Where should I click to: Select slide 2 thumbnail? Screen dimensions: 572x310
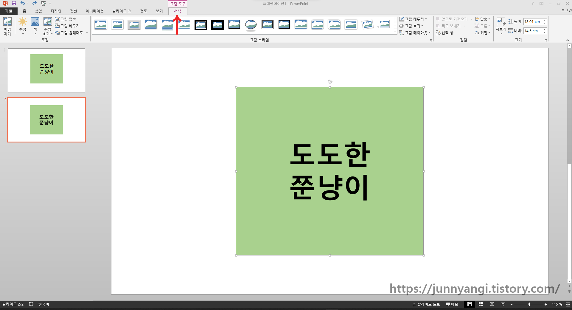pyautogui.click(x=46, y=120)
